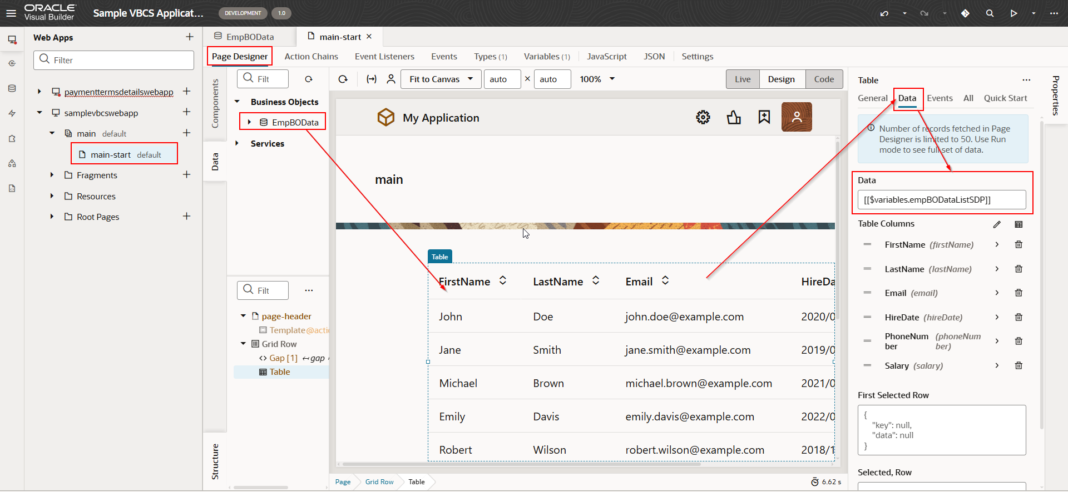Screen dimensions: 1068x492
Task: Open Event Listeners tab
Action: [x=384, y=57]
